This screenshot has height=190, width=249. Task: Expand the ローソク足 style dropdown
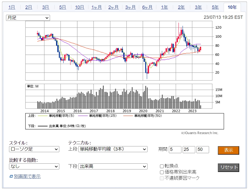[34, 149]
